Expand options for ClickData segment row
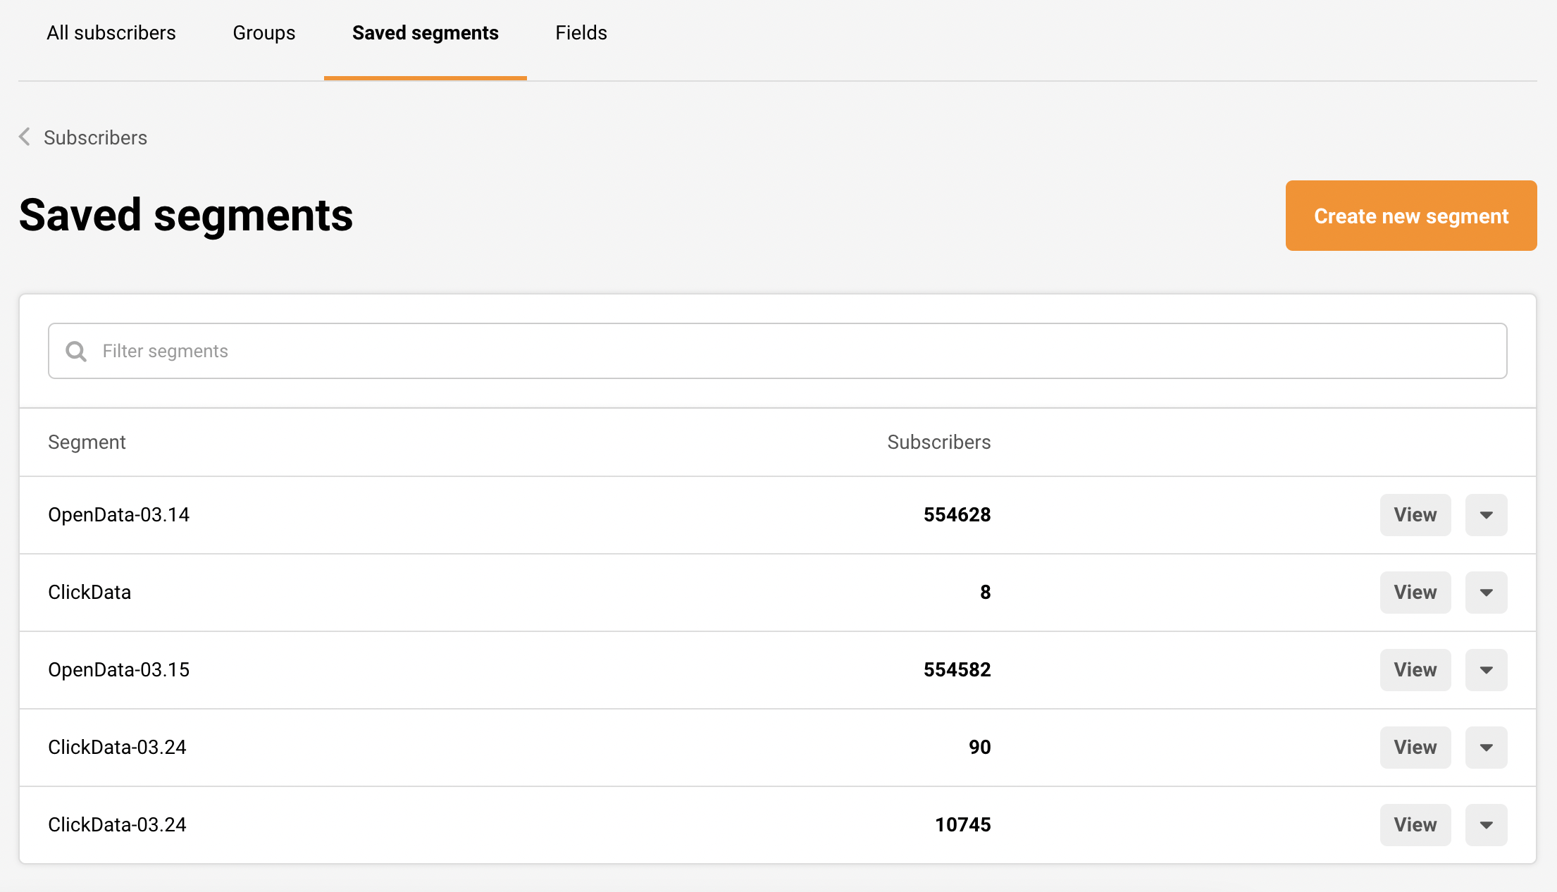This screenshot has height=892, width=1557. click(1486, 593)
